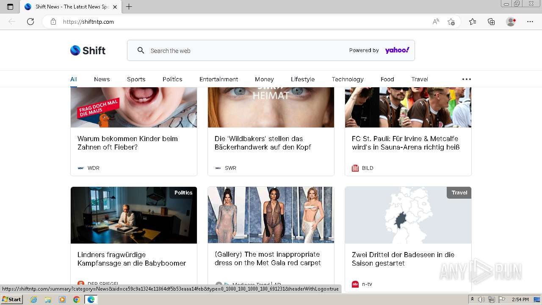Open the Travel tab

(x=420, y=79)
